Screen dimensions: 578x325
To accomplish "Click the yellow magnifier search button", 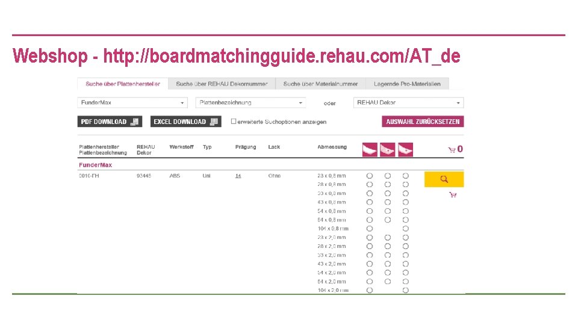I will [444, 179].
